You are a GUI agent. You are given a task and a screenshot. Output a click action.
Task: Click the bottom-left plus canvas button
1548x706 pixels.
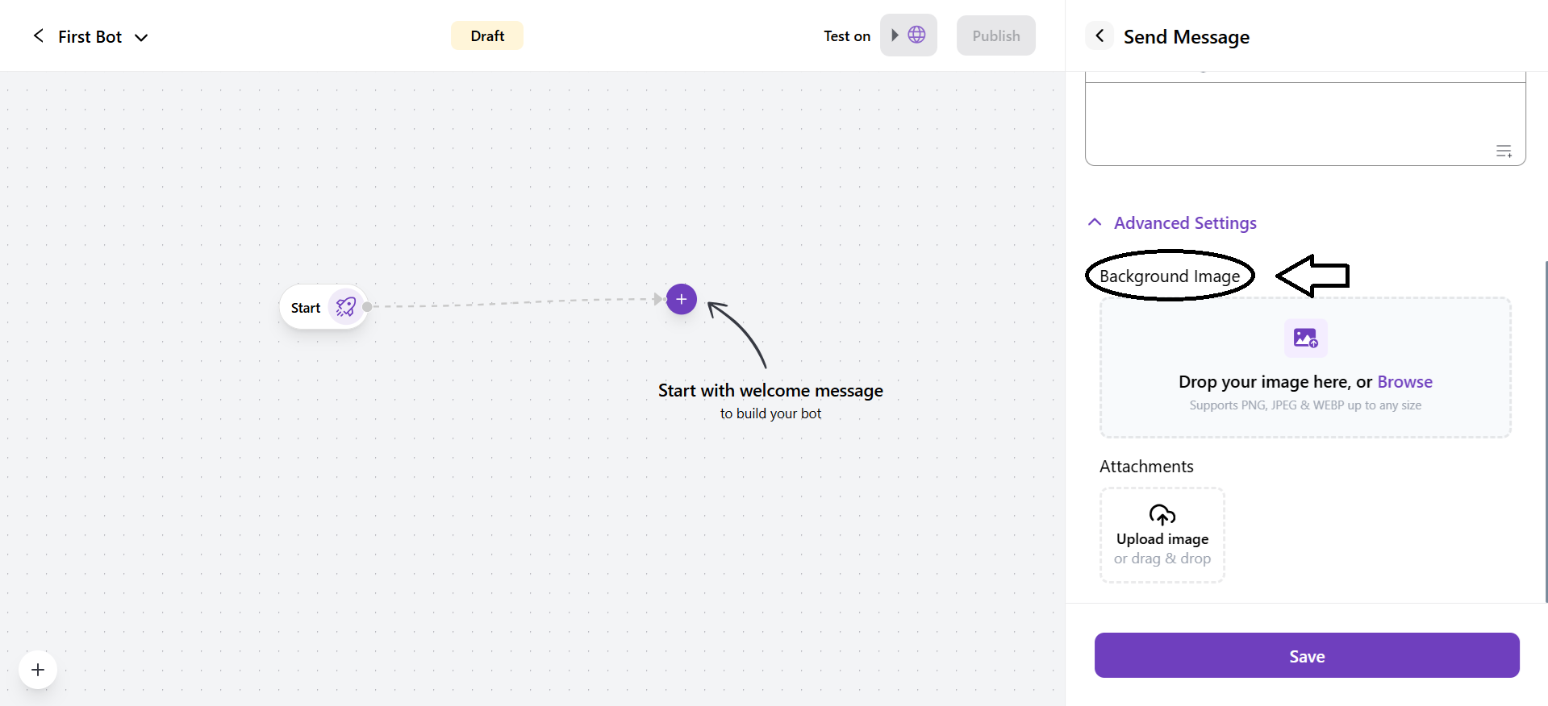click(38, 670)
